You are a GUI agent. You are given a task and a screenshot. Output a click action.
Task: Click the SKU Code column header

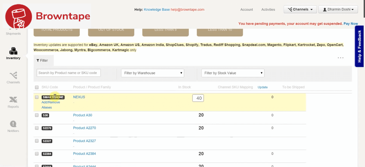[x=50, y=87]
